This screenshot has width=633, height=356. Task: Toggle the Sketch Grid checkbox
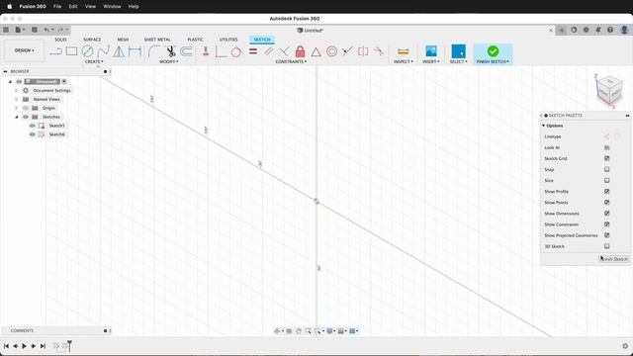point(606,158)
